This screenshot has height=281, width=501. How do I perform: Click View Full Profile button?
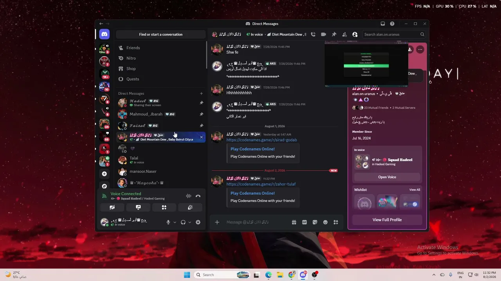click(387, 220)
